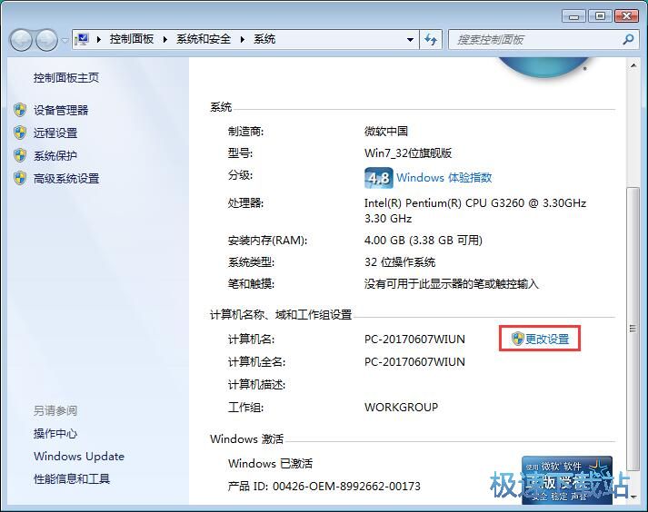Image resolution: width=648 pixels, height=512 pixels.
Task: Open recent pages dropdown next to Forward
Action: (65, 41)
